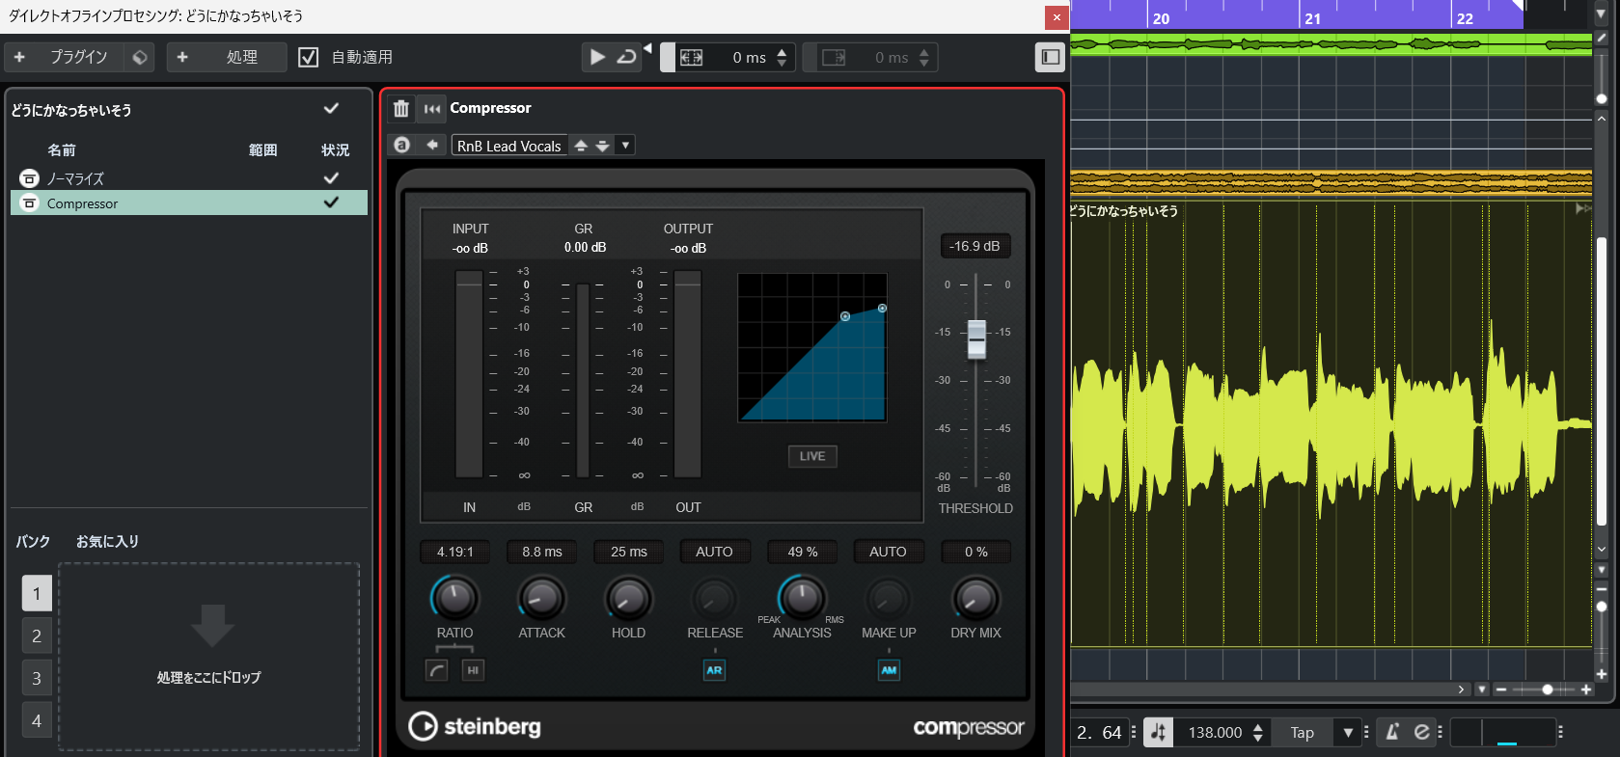Screen dimensions: 1620x757
Task: Load the next Compressor preset
Action: click(603, 146)
